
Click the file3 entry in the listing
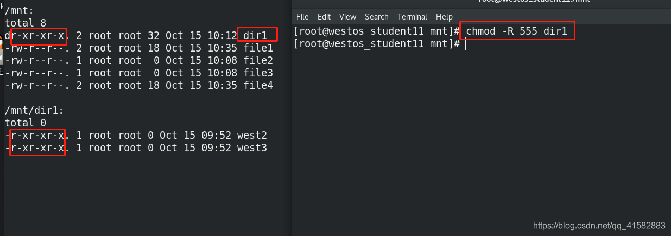point(258,73)
